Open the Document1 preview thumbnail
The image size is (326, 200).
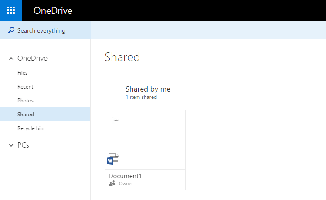145,140
